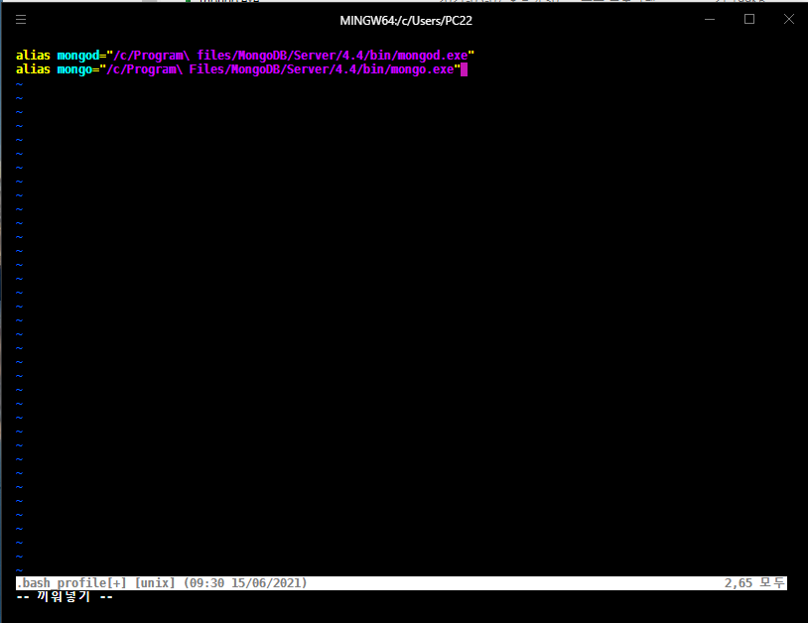Click the [unix] format indicator
808x623 pixels.
pos(155,583)
